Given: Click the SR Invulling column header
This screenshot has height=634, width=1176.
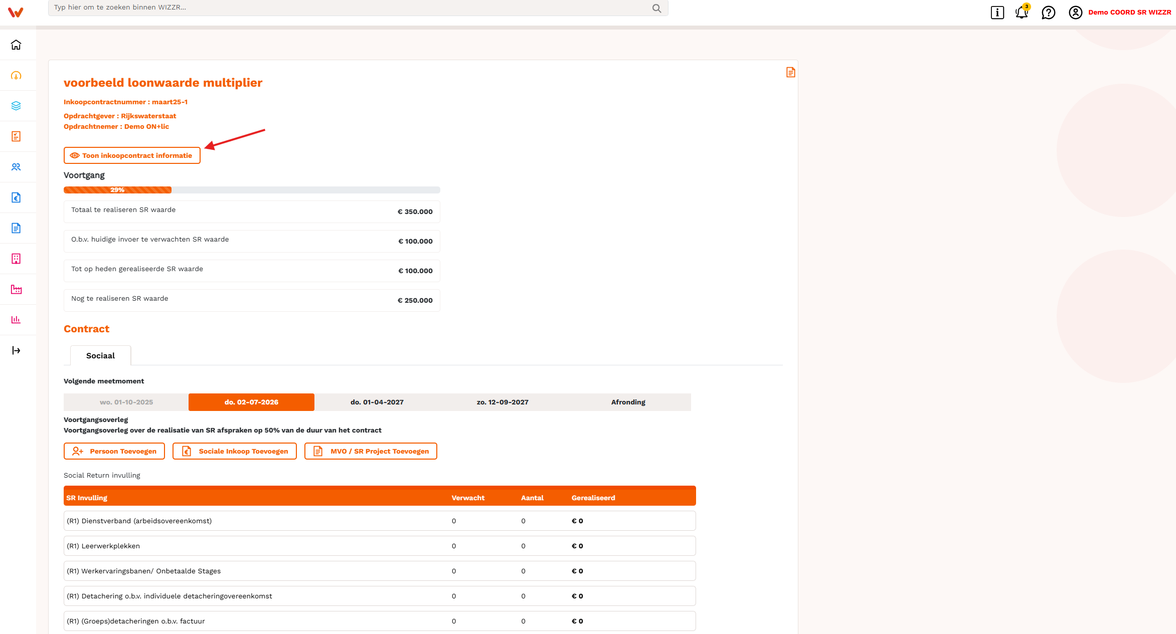Looking at the screenshot, I should click(x=87, y=498).
